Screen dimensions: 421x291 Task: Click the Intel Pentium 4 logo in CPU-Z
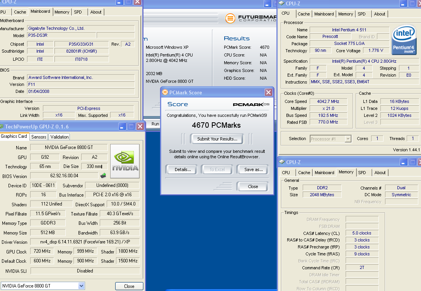click(404, 40)
